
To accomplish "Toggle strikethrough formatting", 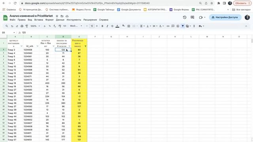I will [112, 26].
